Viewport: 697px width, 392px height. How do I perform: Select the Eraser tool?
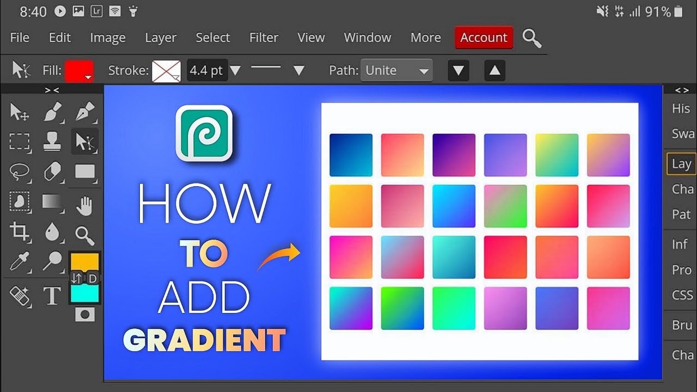click(52, 173)
